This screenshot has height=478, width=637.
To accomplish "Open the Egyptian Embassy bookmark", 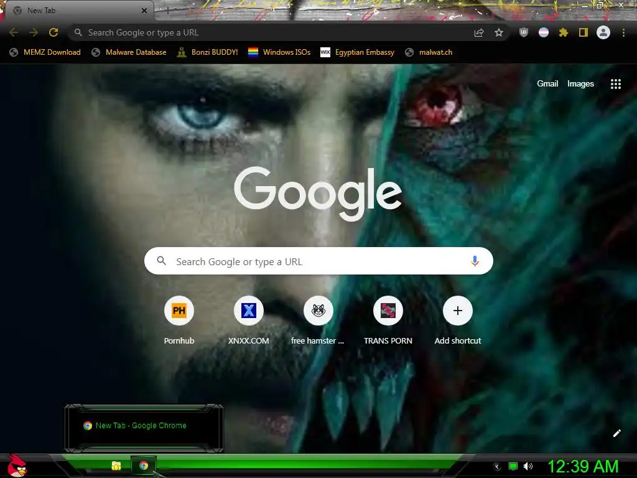I will [x=358, y=52].
